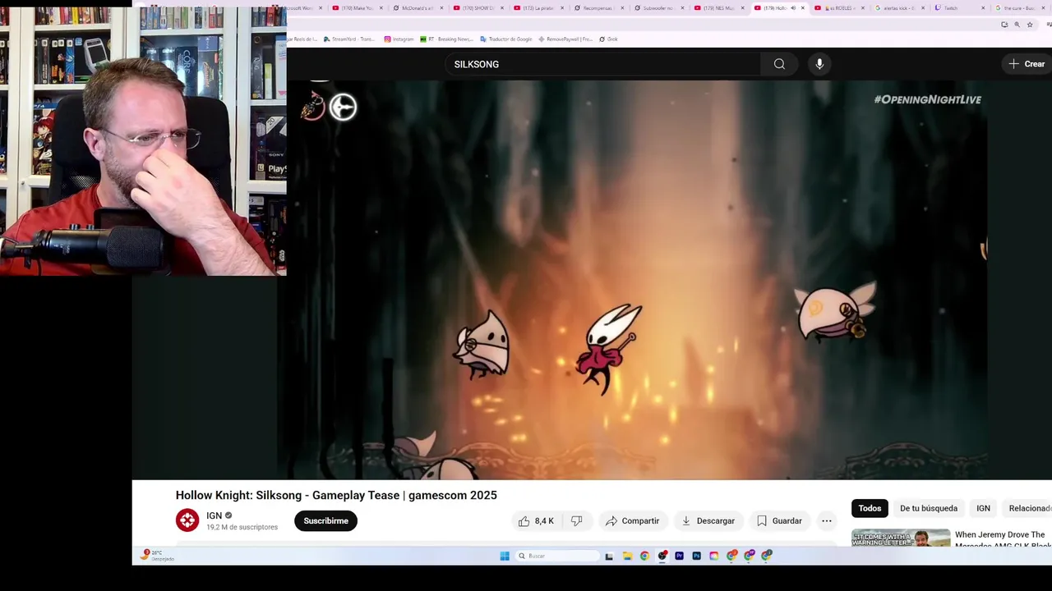Open File Explorer from the taskbar

click(x=627, y=556)
